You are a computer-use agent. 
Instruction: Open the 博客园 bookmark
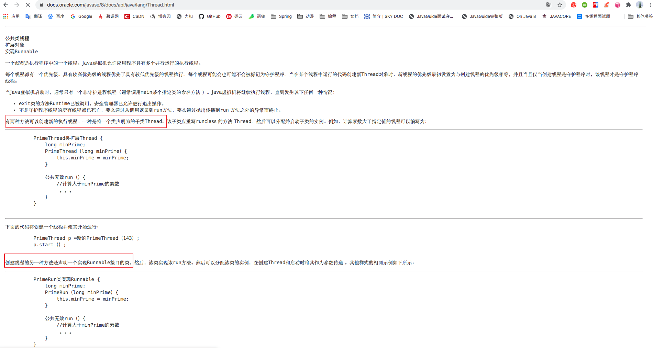160,16
